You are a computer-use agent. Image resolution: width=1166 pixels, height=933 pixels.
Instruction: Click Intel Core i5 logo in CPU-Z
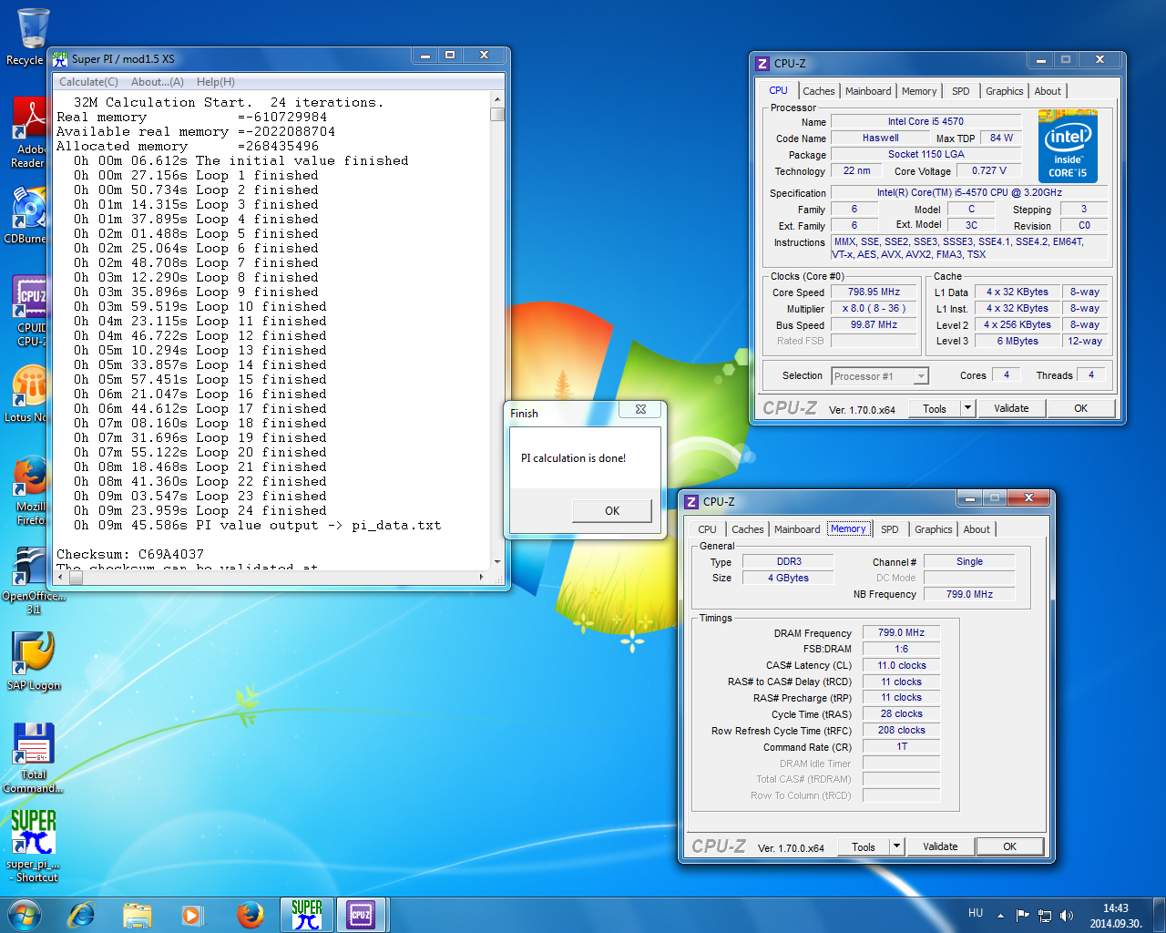point(1068,147)
